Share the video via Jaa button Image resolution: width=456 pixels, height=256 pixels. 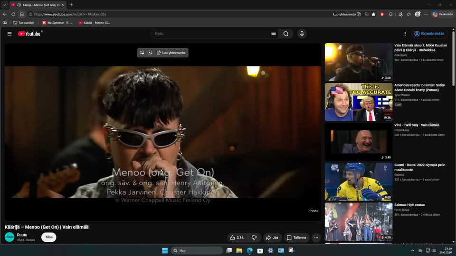pos(272,238)
